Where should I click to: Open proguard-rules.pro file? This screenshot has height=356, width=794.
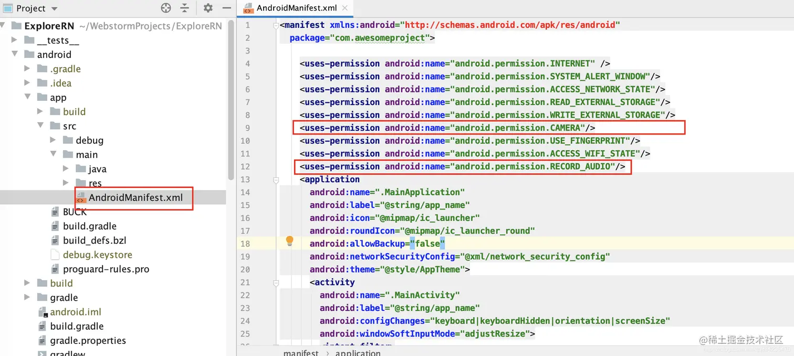[106, 269]
